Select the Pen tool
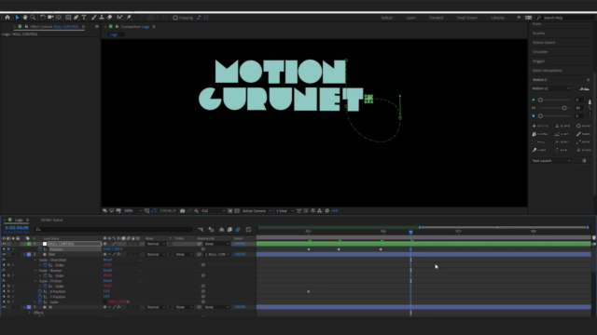The height and width of the screenshot is (335, 597). pos(76,18)
